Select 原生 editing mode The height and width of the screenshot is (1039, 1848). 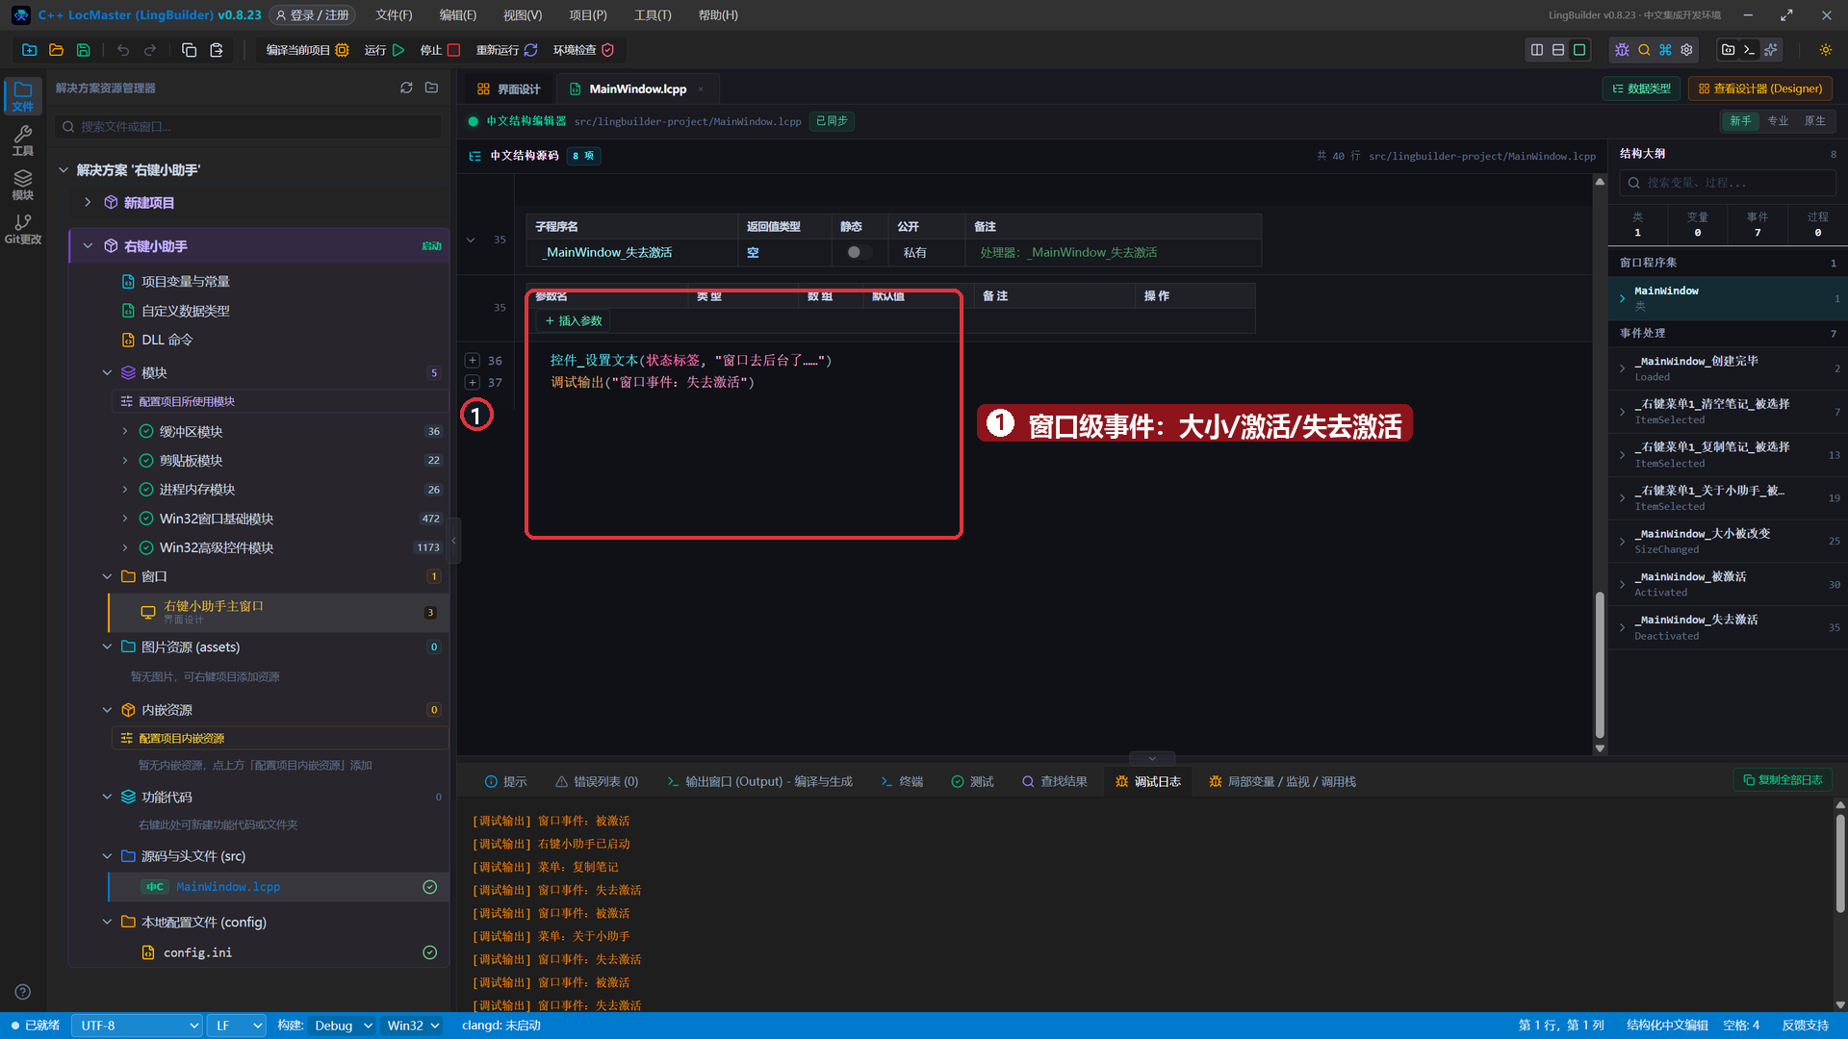point(1814,121)
